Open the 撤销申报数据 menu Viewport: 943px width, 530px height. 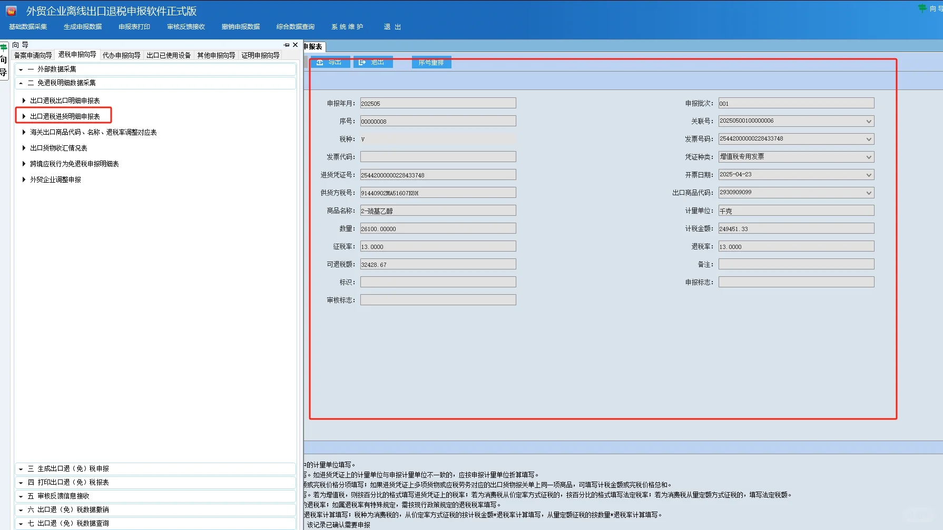point(241,27)
